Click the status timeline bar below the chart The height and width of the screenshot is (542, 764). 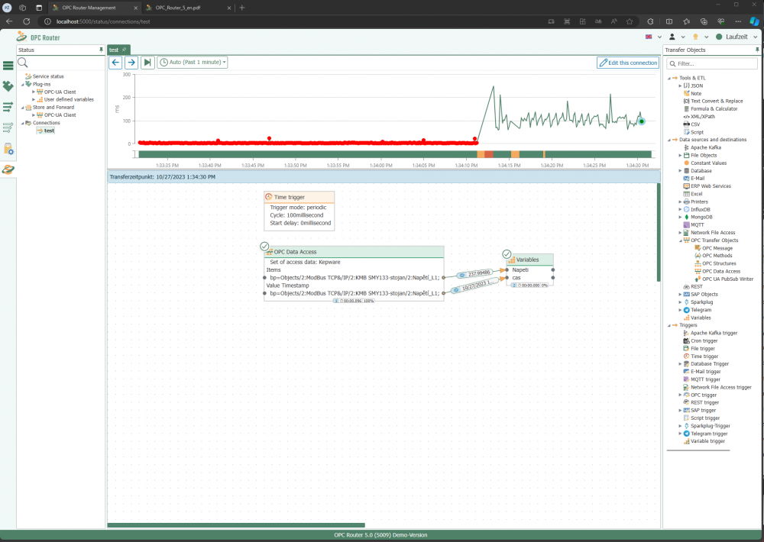click(395, 154)
